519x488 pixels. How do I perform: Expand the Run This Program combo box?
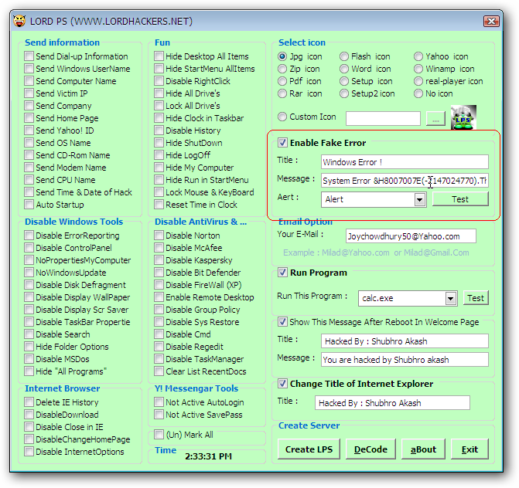pos(450,298)
